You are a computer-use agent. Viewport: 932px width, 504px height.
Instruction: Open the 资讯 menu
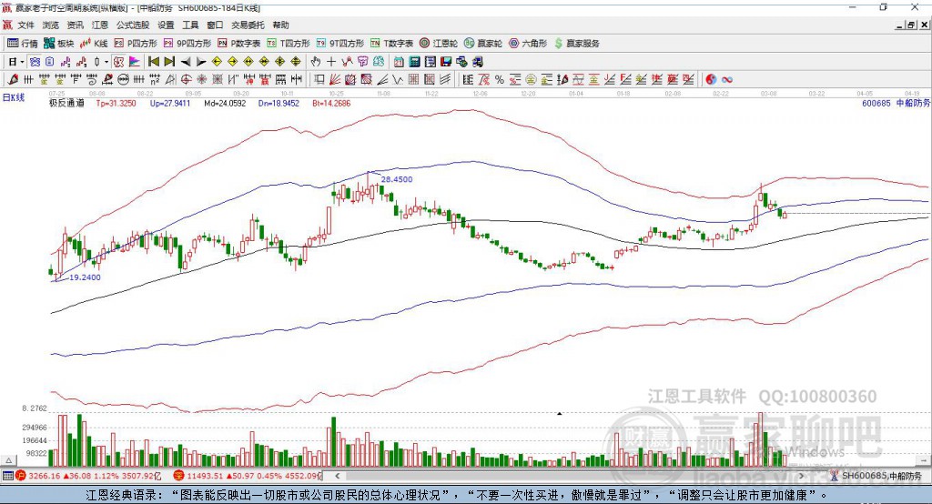click(75, 25)
